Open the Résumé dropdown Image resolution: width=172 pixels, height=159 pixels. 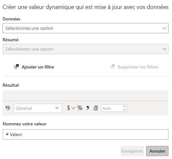point(85,49)
